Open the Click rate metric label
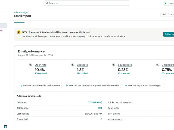This screenshot has width=174, height=130. pos(82,65)
